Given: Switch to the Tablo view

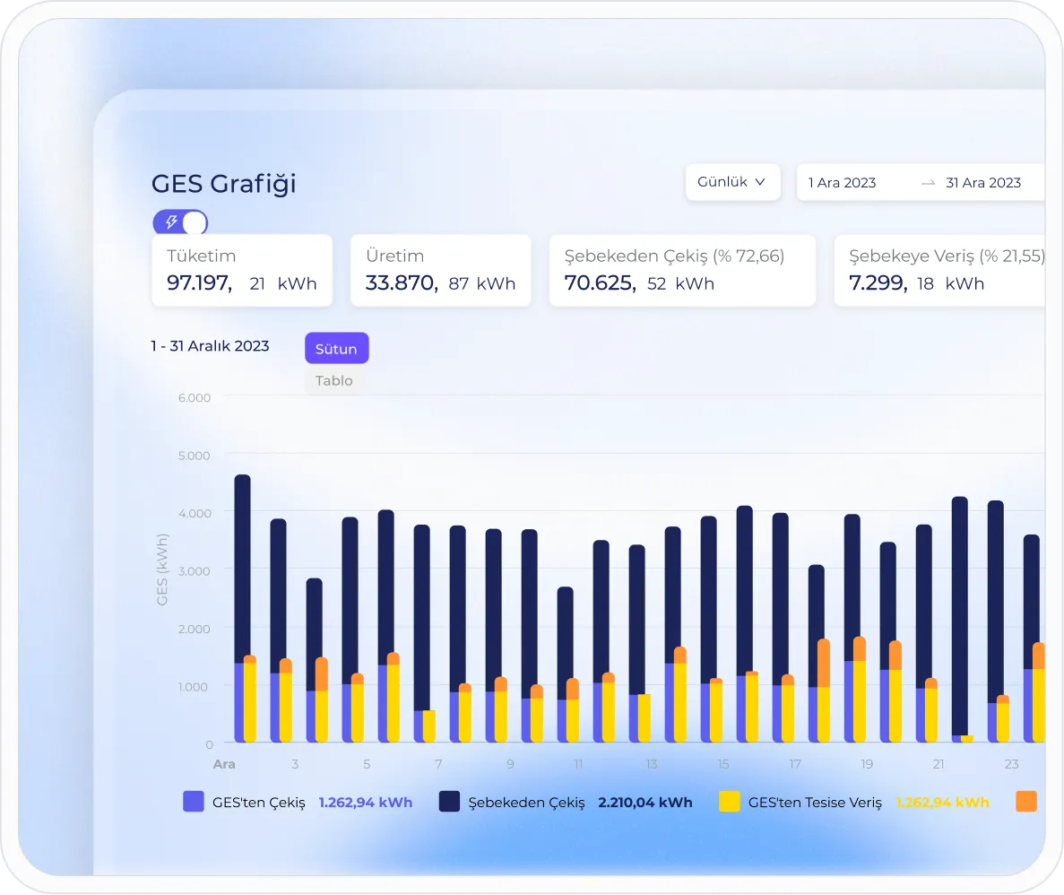Looking at the screenshot, I should pyautogui.click(x=333, y=380).
